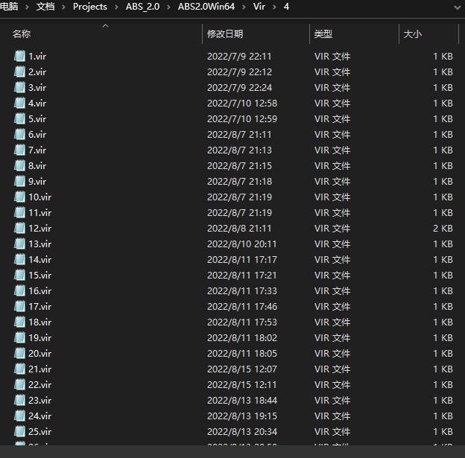Click date 2022/8/15 12:07
This screenshot has height=458, width=465.
tap(242, 369)
